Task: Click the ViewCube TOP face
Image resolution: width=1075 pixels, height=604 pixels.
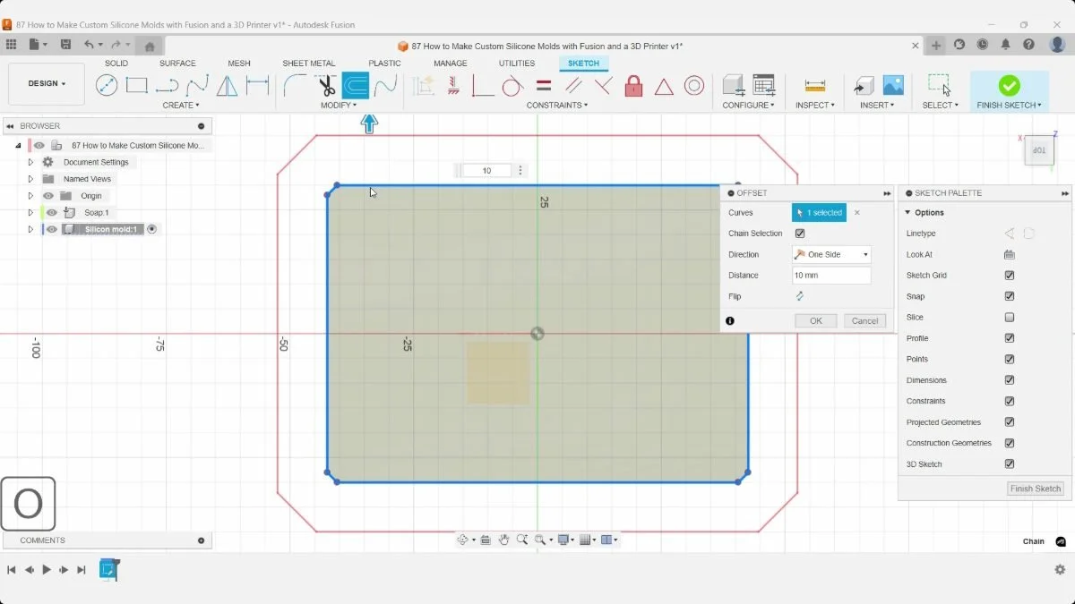Action: [x=1039, y=150]
